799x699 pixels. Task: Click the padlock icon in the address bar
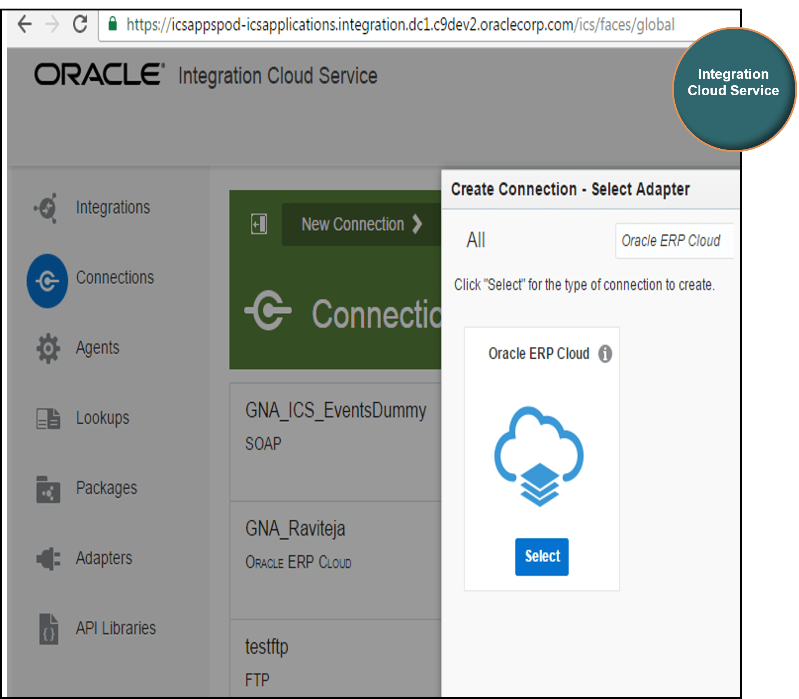click(112, 24)
